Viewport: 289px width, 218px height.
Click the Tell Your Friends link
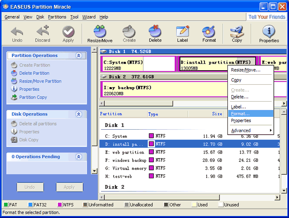(266, 17)
